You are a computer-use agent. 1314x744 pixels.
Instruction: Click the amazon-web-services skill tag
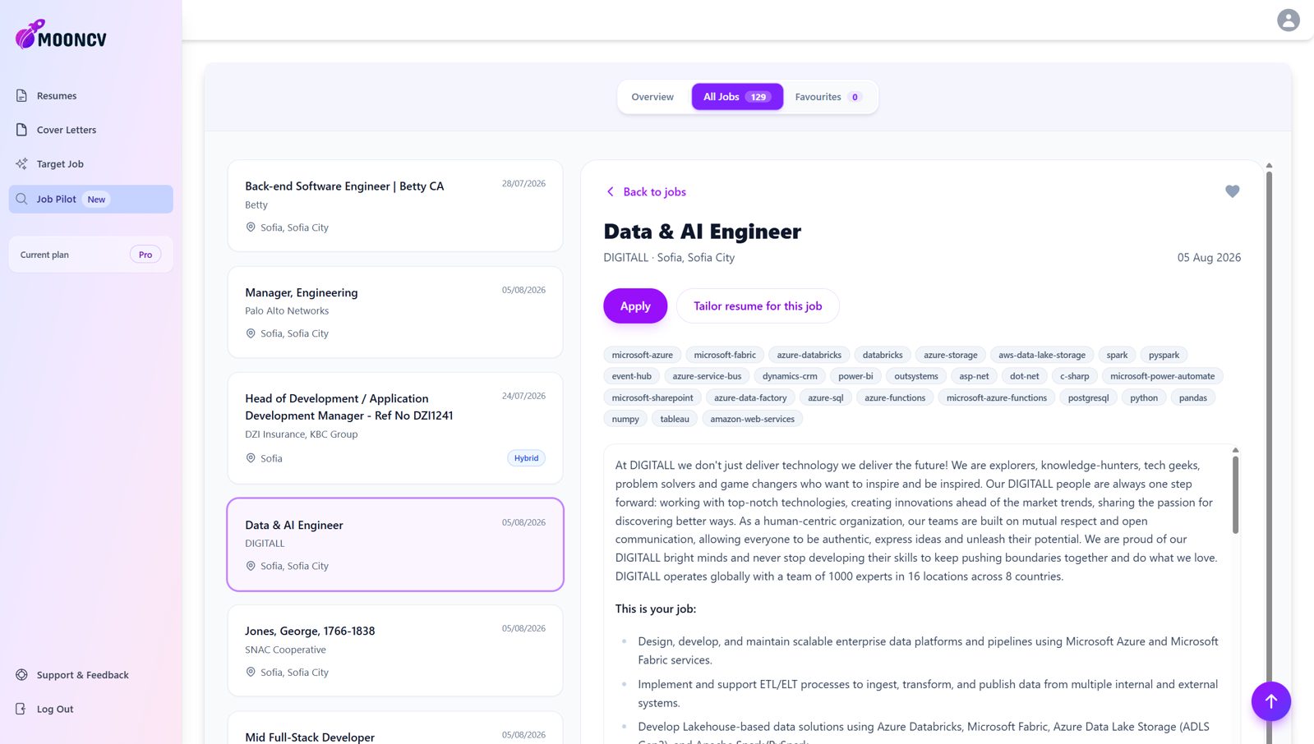(752, 419)
